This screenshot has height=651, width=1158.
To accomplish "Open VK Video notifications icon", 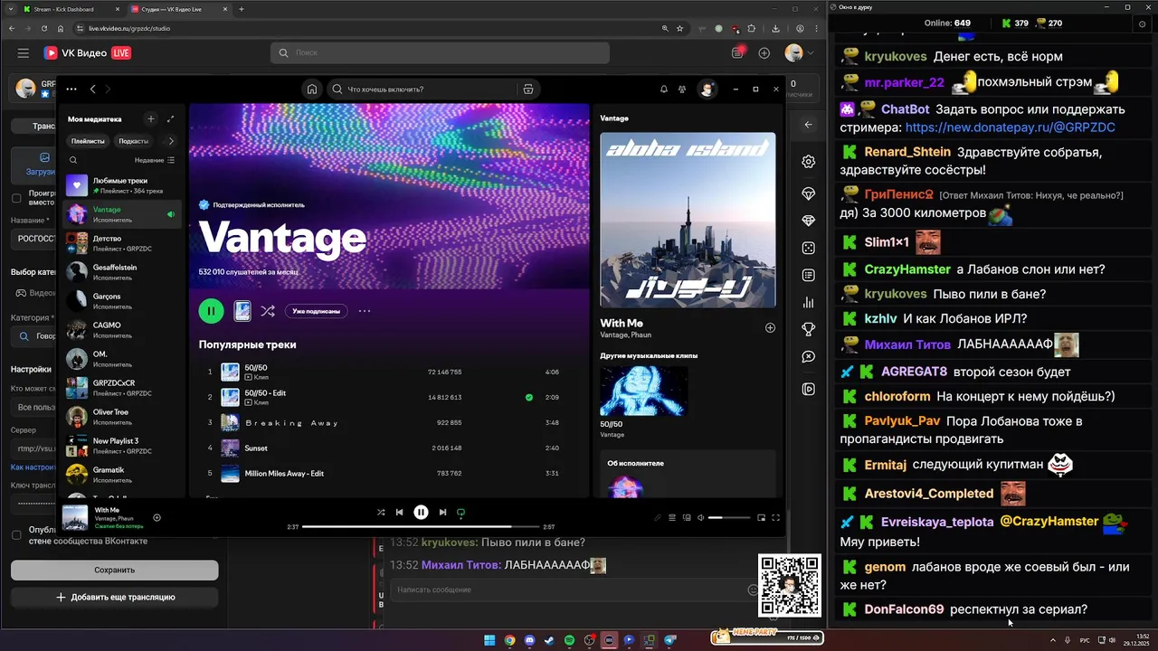I will (x=738, y=53).
